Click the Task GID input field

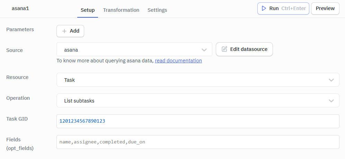(x=198, y=121)
